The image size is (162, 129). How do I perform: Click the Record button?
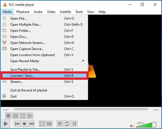8,116
